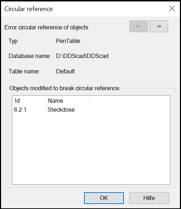The height and width of the screenshot is (209, 181).
Task: Go to next circular reference error
Action: (x=159, y=26)
